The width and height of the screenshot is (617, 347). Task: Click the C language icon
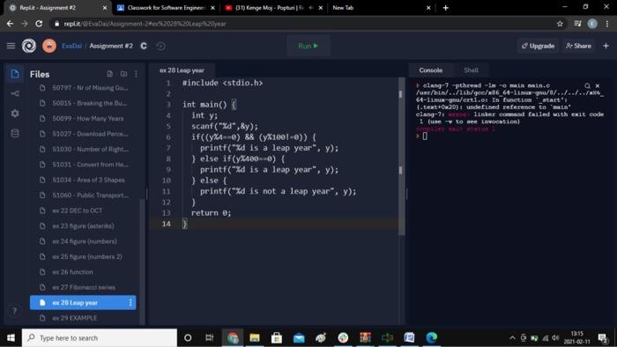point(144,46)
